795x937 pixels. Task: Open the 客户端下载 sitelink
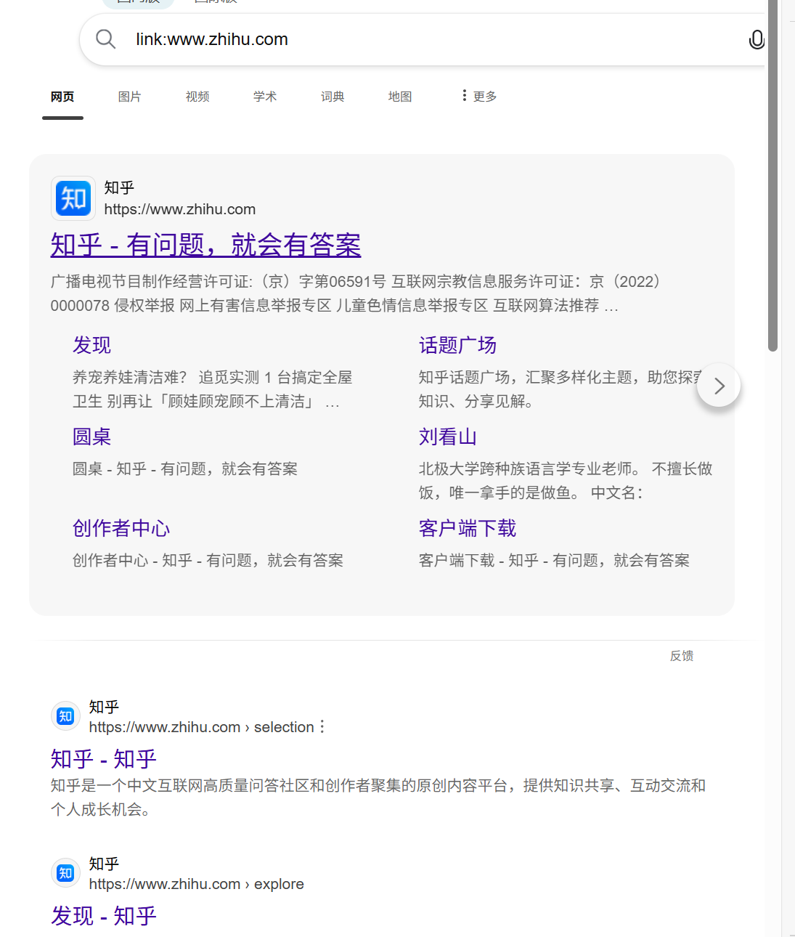pos(468,528)
